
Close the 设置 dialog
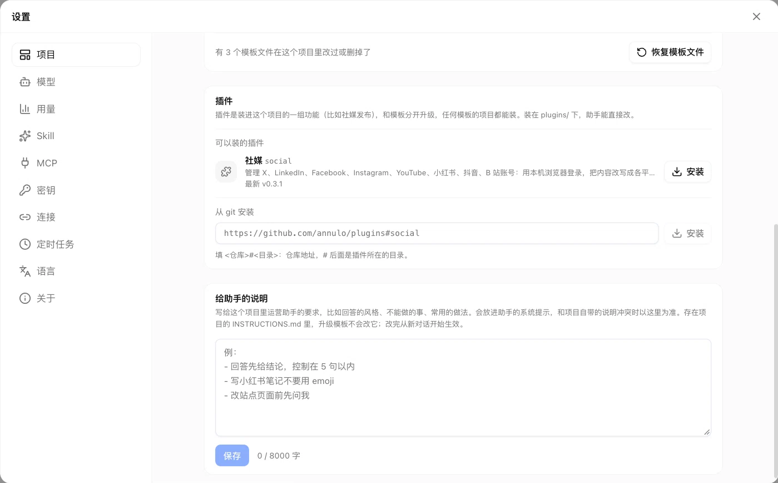[x=756, y=17]
